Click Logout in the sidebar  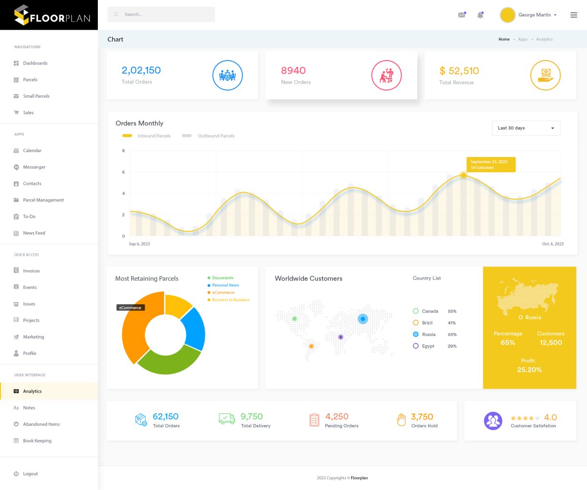point(30,474)
